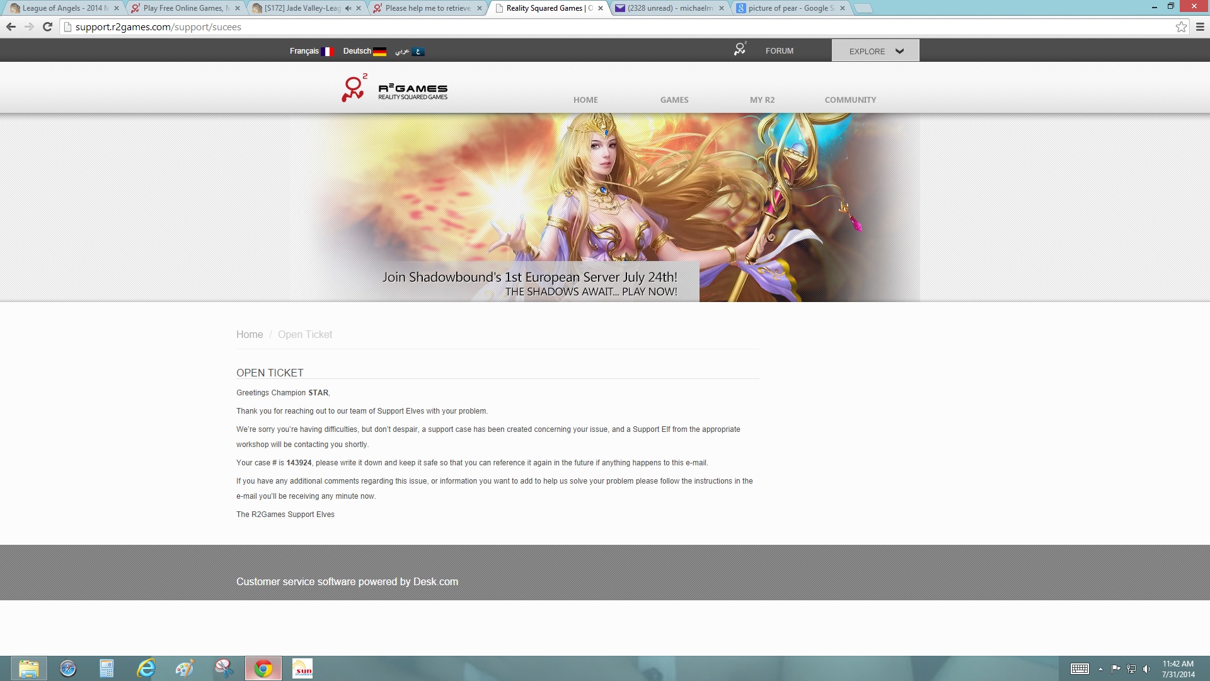
Task: Open the GAMES navigation menu
Action: pos(674,100)
